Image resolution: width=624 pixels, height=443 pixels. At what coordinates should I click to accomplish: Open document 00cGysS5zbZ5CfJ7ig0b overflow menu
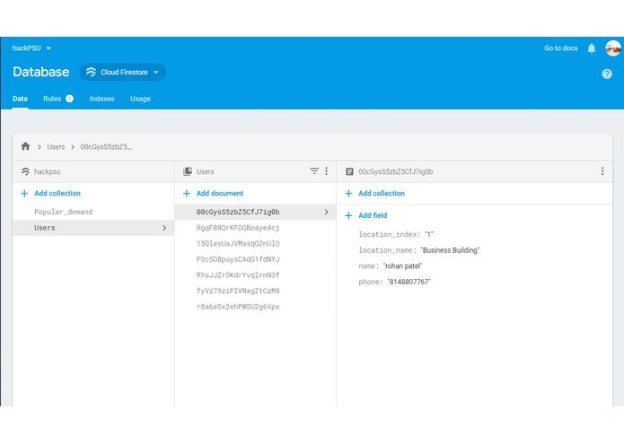coord(602,171)
